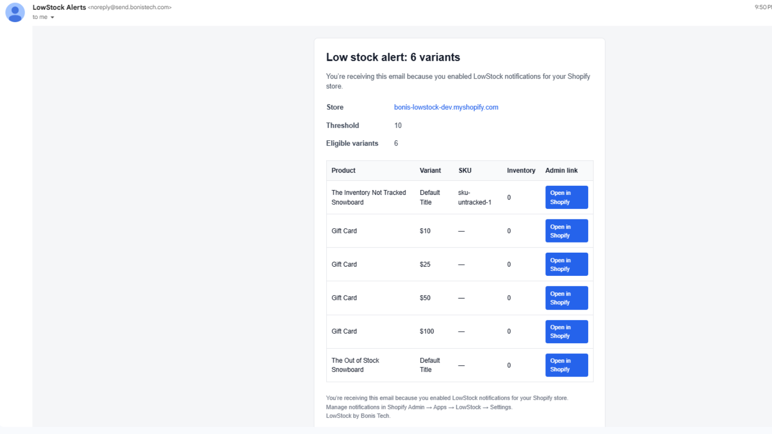Select the sender email address noreply@send.bonistech.com
Image resolution: width=772 pixels, height=434 pixels.
tap(130, 7)
